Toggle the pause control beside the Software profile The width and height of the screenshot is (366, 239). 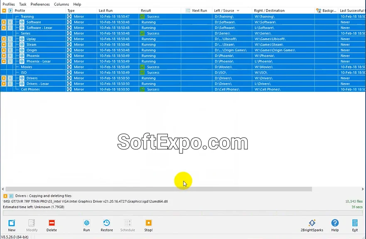[10, 22]
